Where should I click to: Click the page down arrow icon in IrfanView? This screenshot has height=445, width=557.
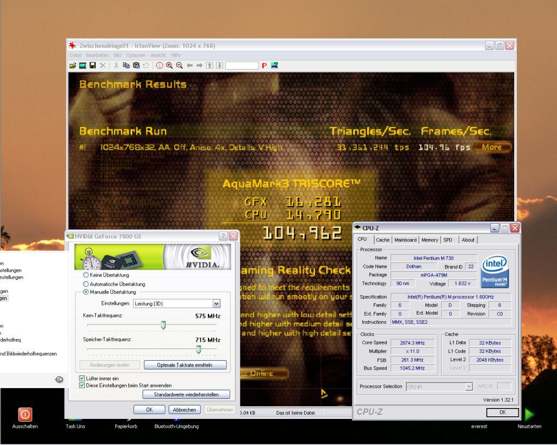click(220, 66)
